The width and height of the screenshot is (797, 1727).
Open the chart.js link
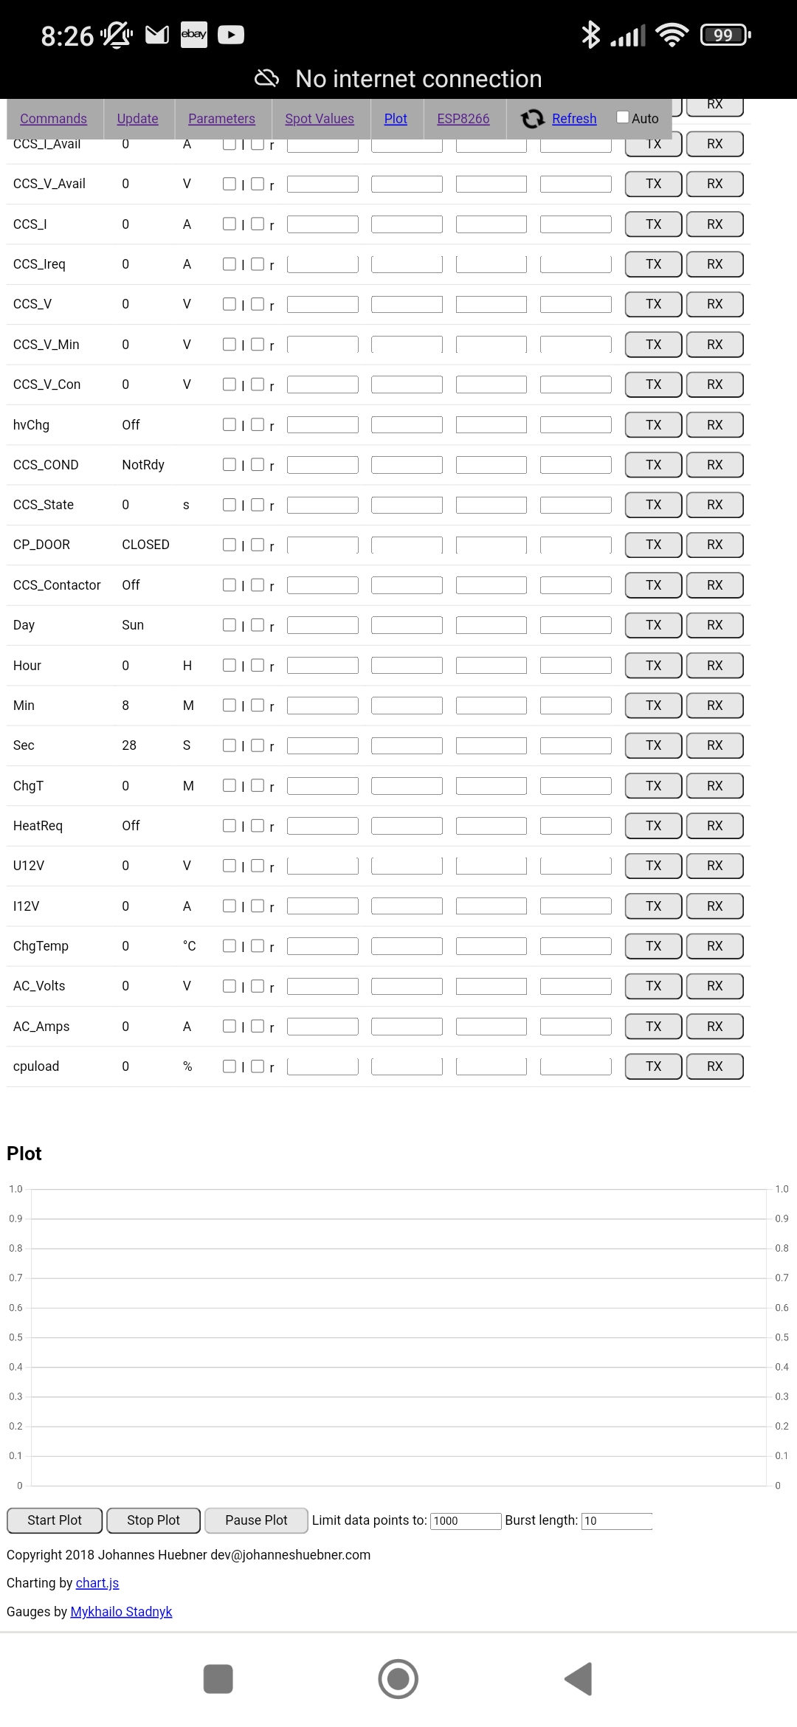[x=97, y=1583]
